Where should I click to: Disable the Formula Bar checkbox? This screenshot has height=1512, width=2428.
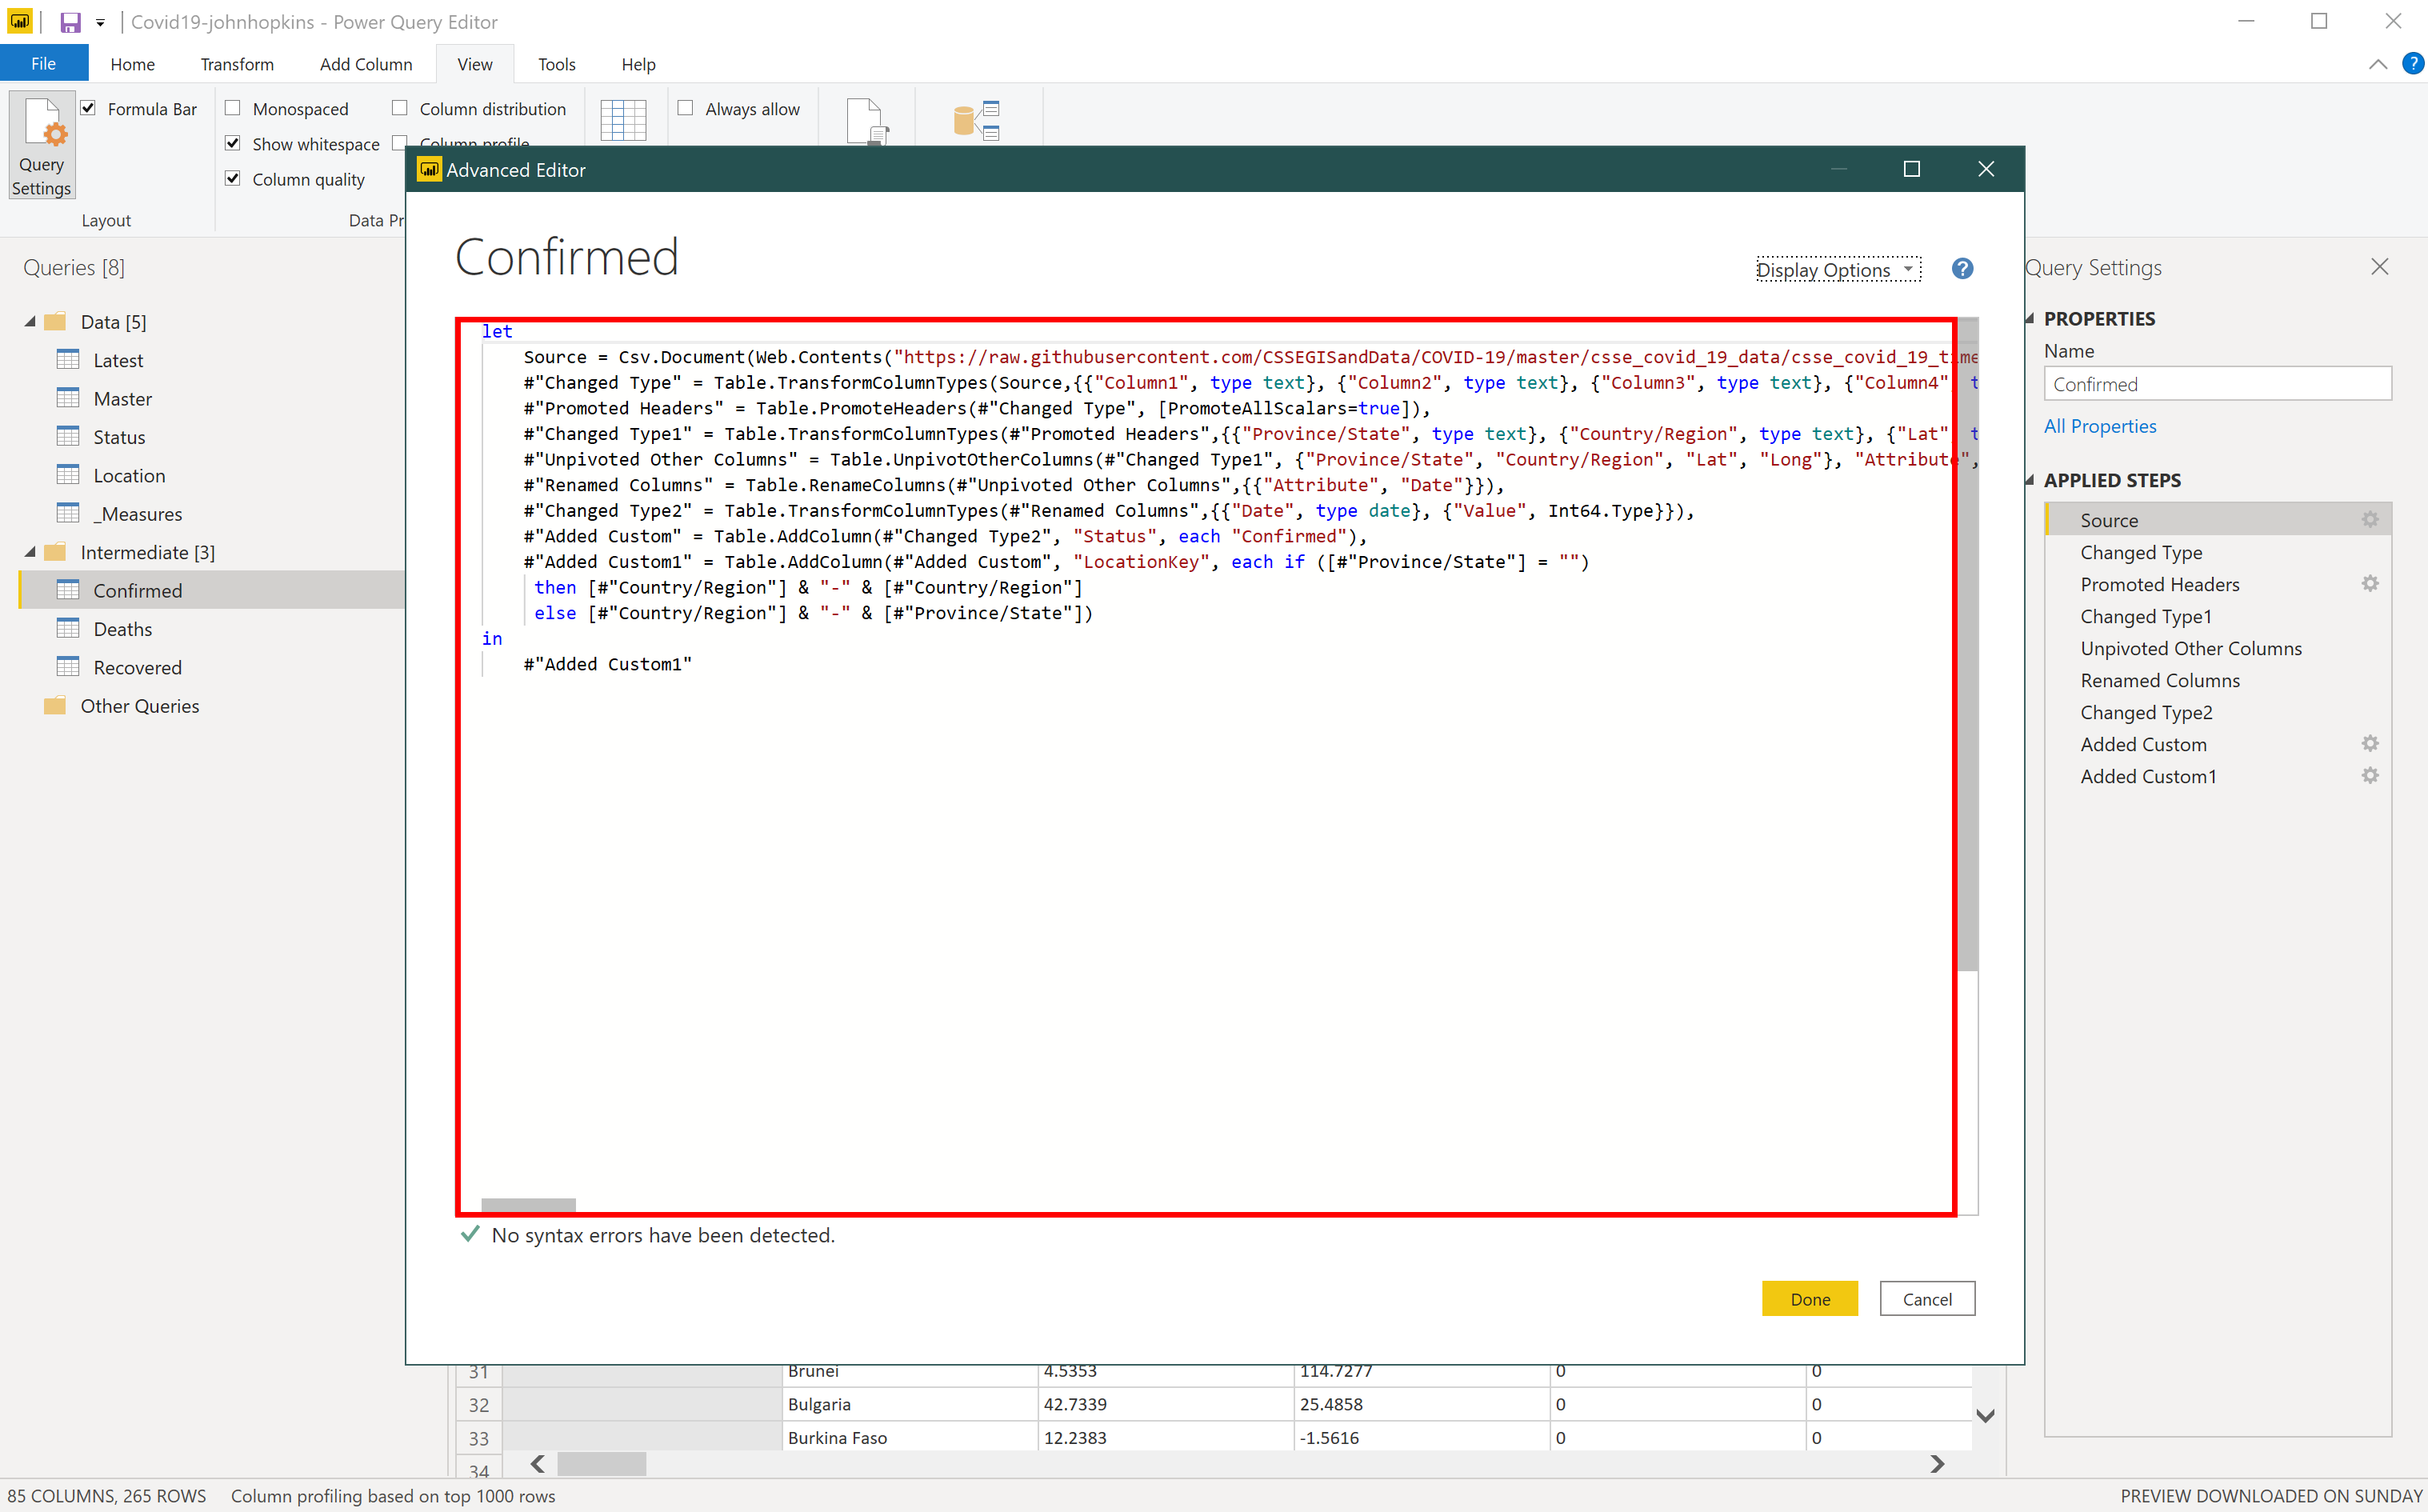point(89,108)
